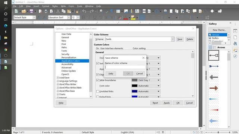239x134 pixels.
Task: Open the Format menu
Action: pyautogui.click(x=46, y=6)
